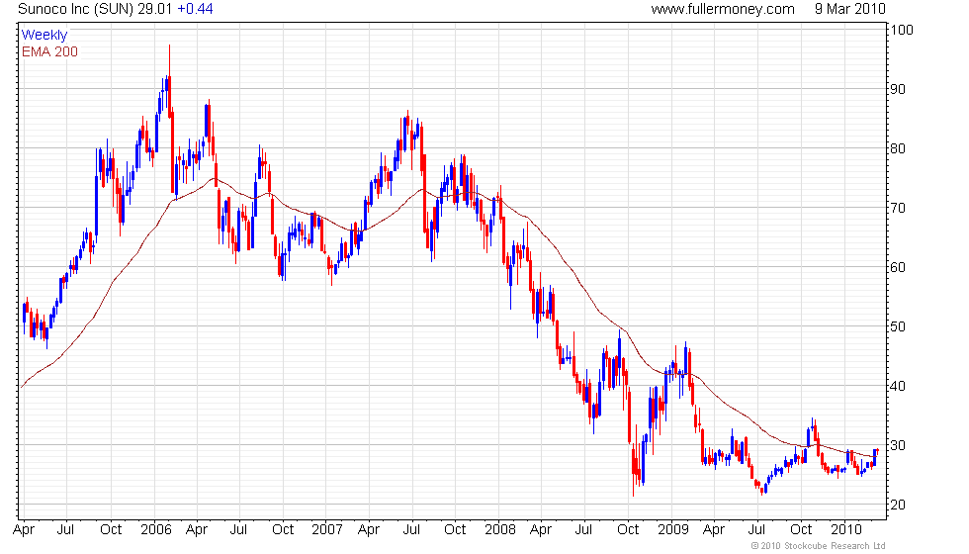Click the chart date '9 Mar 2010'
The height and width of the screenshot is (554, 969).
(x=849, y=9)
